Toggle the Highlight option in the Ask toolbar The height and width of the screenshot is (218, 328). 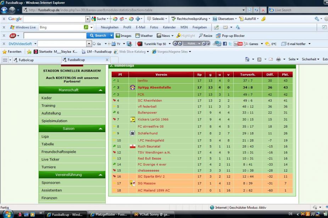tap(186, 35)
